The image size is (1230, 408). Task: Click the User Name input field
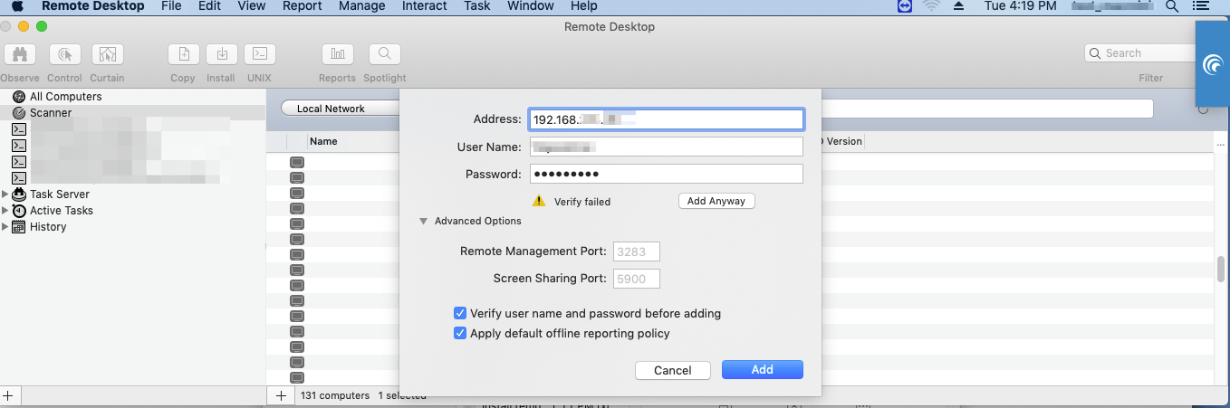point(666,147)
